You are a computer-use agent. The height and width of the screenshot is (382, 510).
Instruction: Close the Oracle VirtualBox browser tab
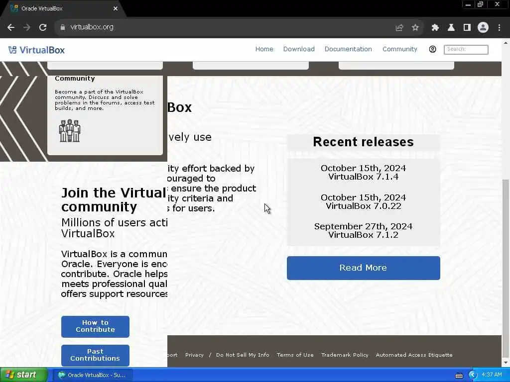116,8
